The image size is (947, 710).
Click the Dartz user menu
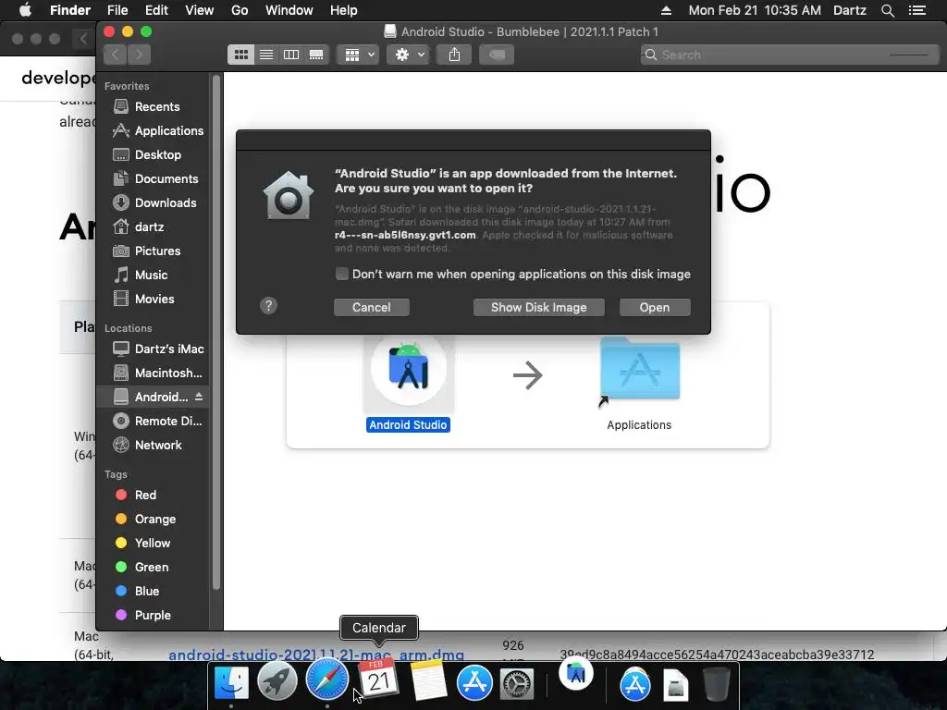tap(849, 10)
